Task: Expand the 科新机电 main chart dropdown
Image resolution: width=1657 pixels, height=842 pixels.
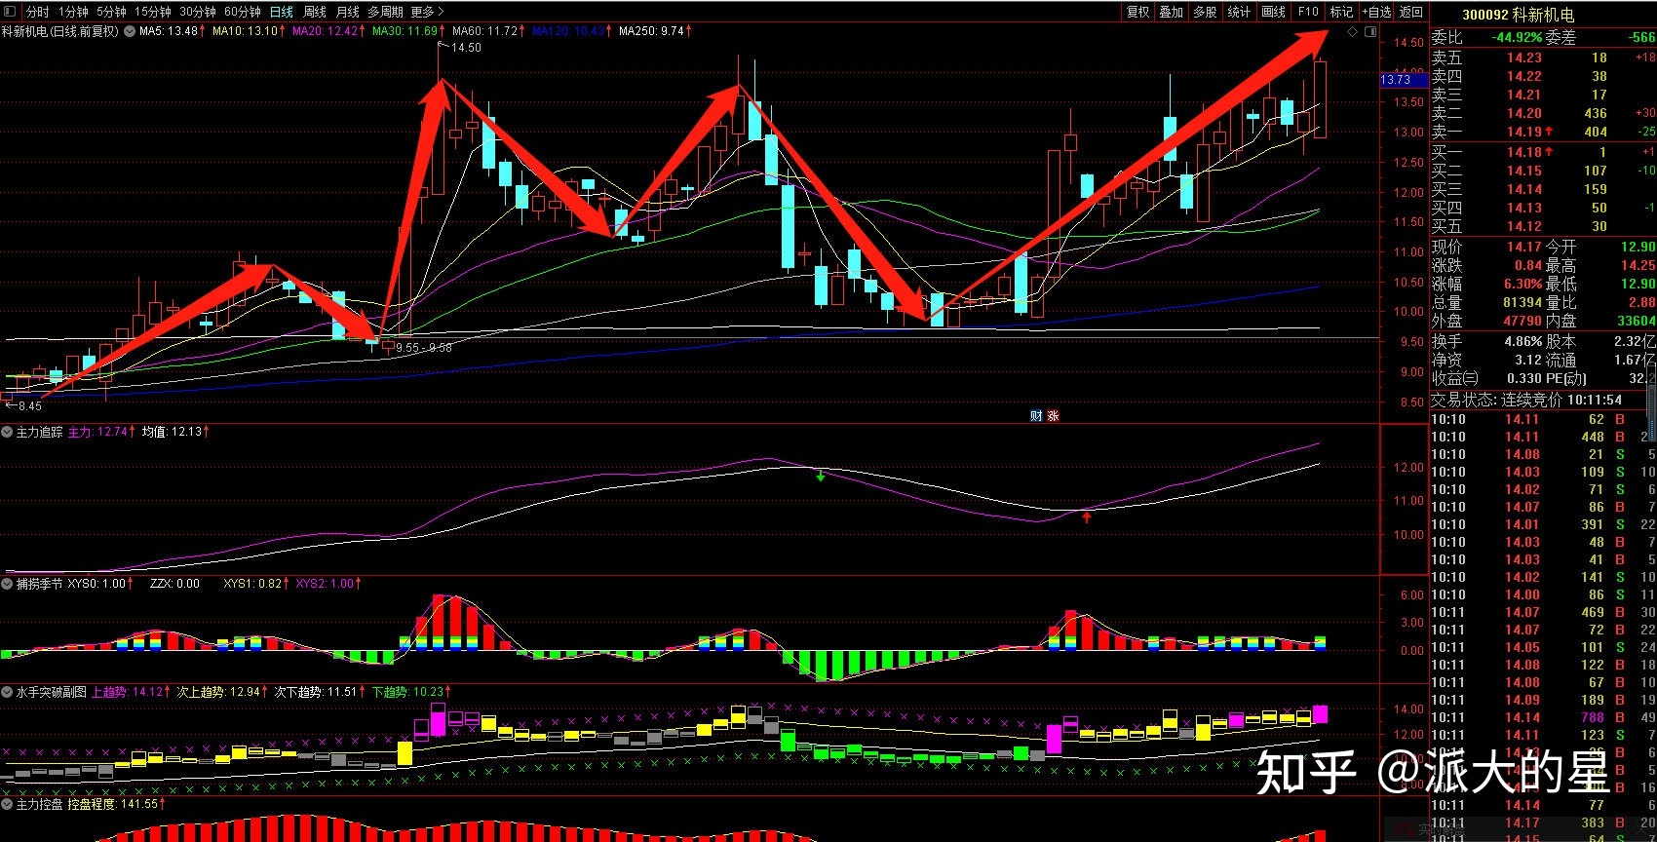Action: (x=129, y=31)
